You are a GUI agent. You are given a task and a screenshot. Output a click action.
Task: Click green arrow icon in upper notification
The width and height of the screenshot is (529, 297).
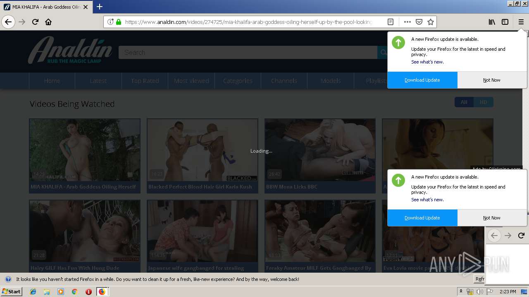[x=398, y=42]
